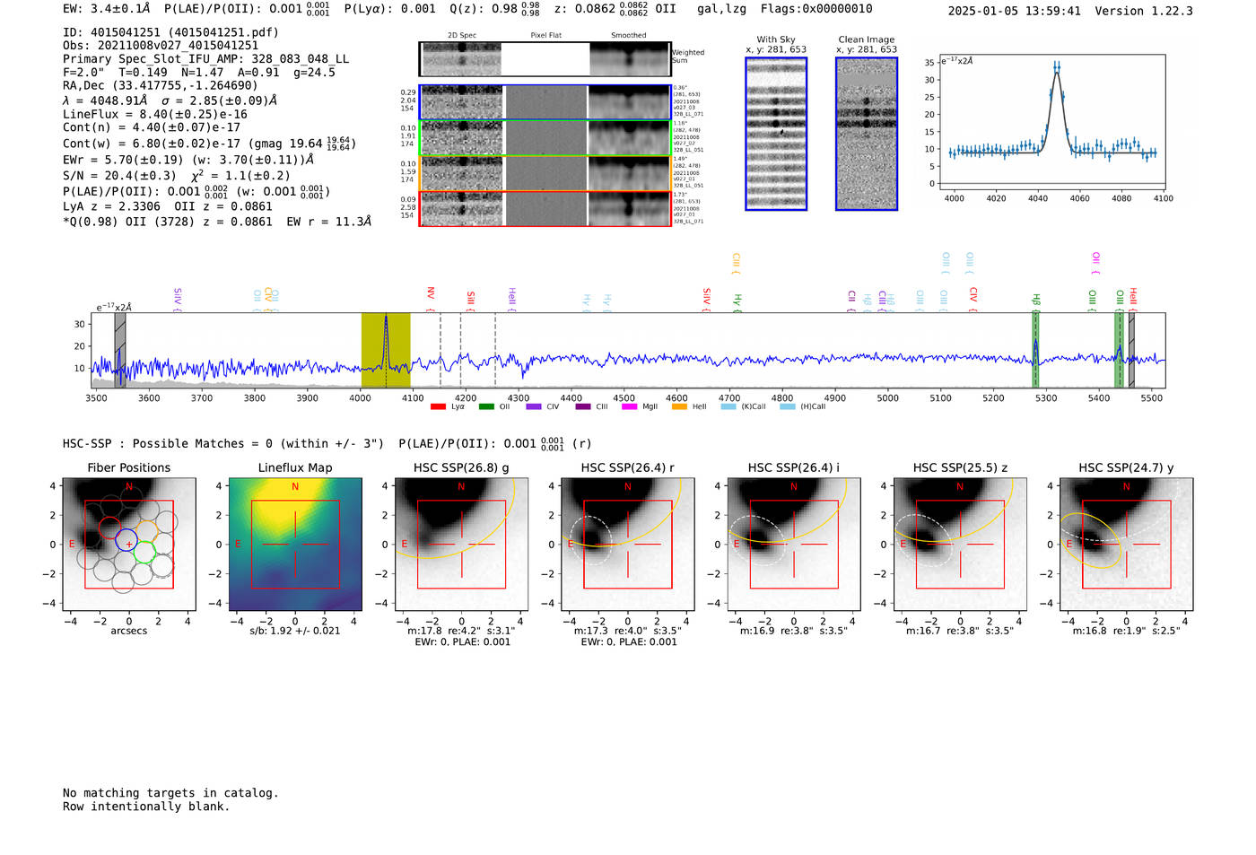Click the Smoothed column header

629,36
